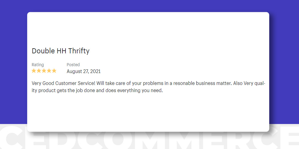Viewport: 299px width, 149px height.
Task: Click the Rating label
Action: (38, 65)
